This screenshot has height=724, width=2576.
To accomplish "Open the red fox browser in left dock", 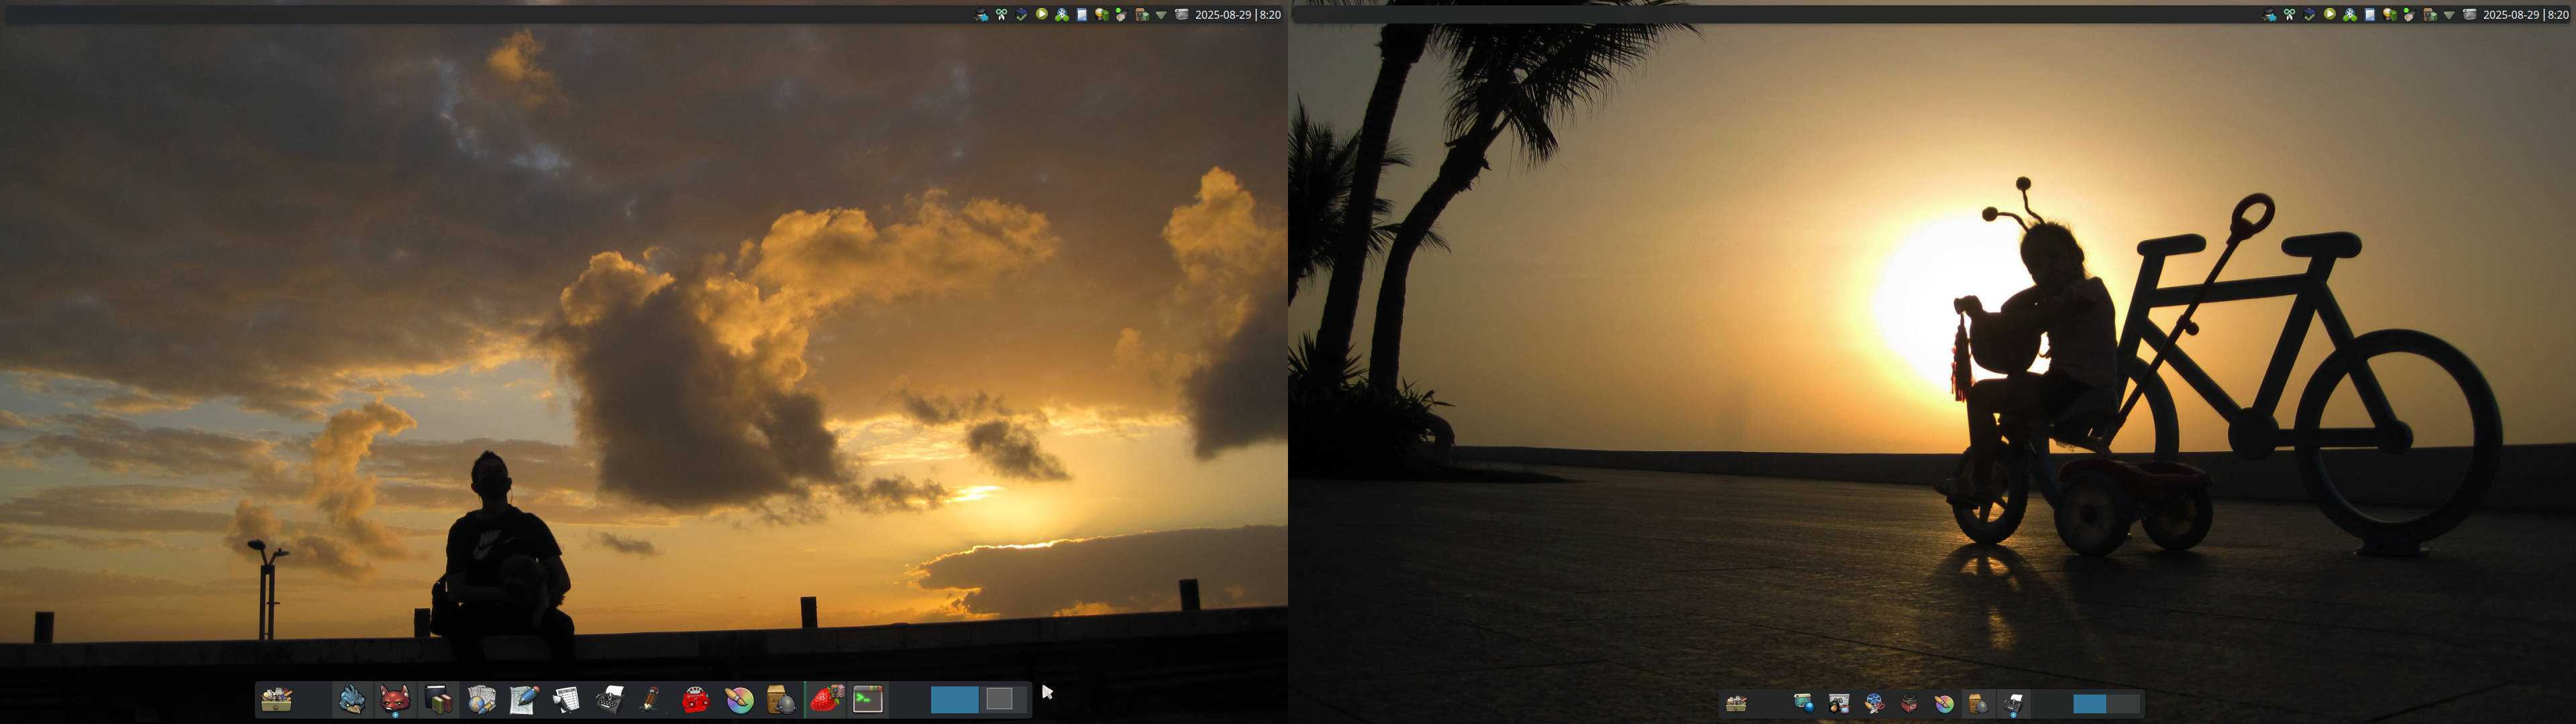I will pos(395,699).
